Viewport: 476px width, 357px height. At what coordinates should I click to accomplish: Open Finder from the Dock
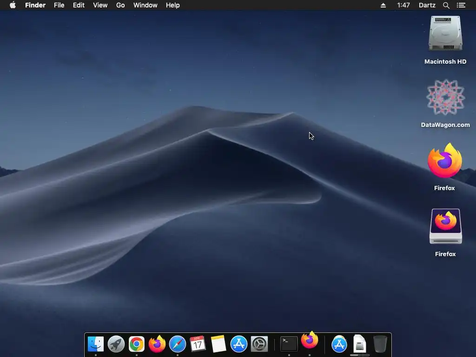pos(96,344)
